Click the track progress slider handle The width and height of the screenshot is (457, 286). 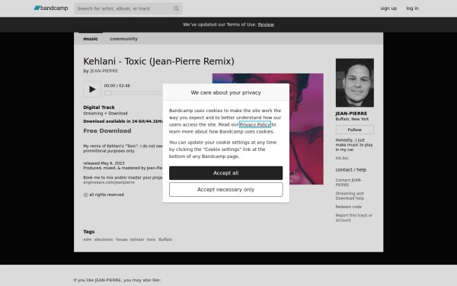click(x=108, y=93)
